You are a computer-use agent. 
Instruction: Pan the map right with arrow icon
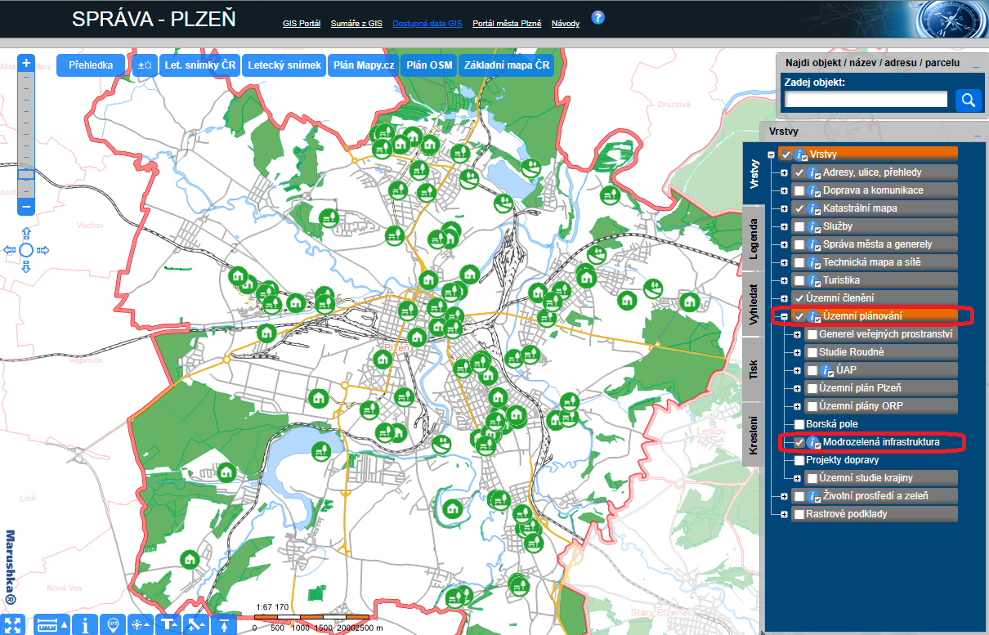click(x=43, y=250)
